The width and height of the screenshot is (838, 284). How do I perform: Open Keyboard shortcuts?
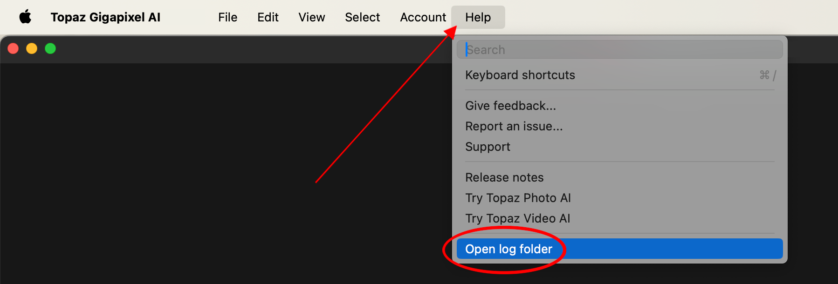pos(520,74)
